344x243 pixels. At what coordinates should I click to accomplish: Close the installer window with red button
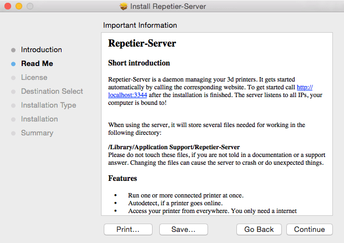pos(7,7)
